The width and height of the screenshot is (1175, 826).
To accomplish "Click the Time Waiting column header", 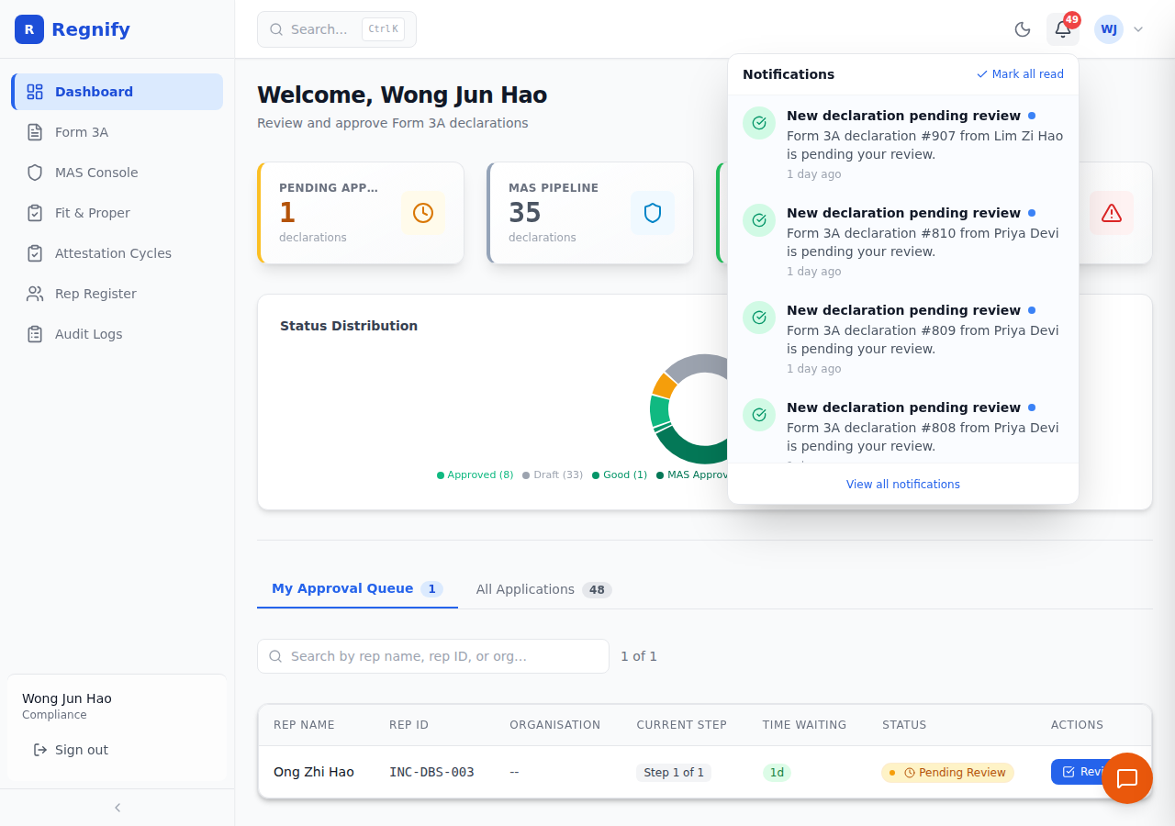I will point(804,725).
